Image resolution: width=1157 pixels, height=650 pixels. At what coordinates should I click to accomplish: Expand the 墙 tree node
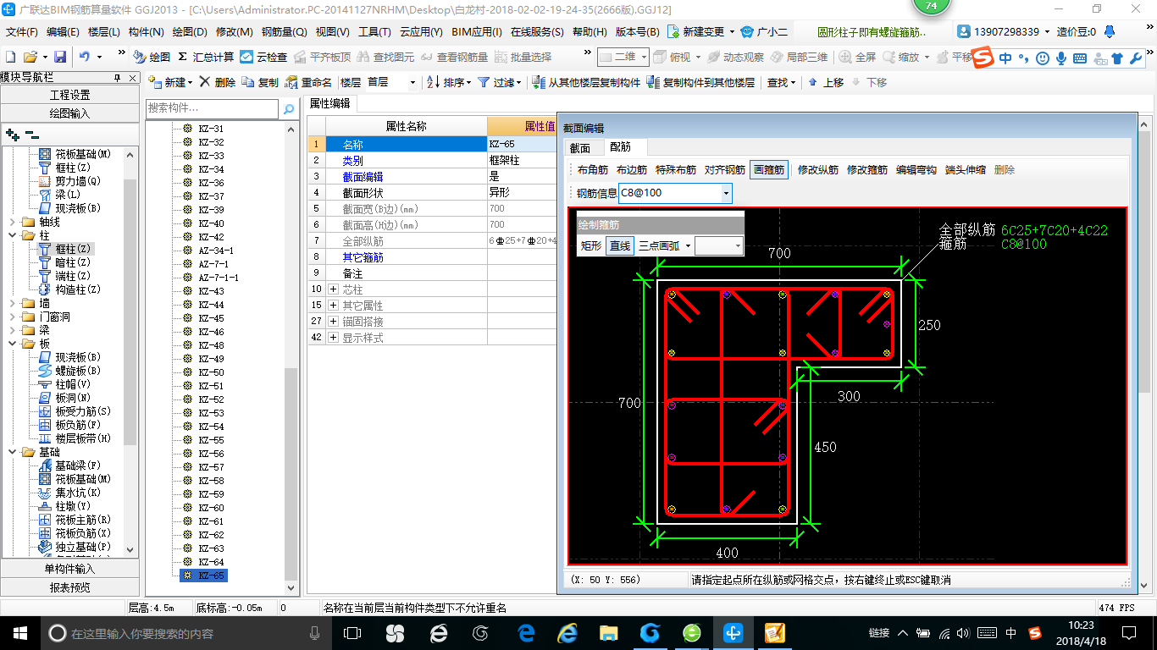pos(11,303)
